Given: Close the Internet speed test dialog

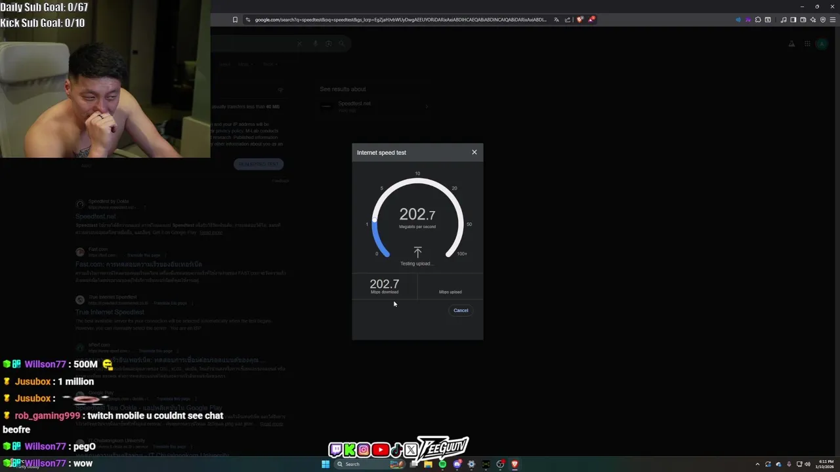Looking at the screenshot, I should (x=474, y=152).
